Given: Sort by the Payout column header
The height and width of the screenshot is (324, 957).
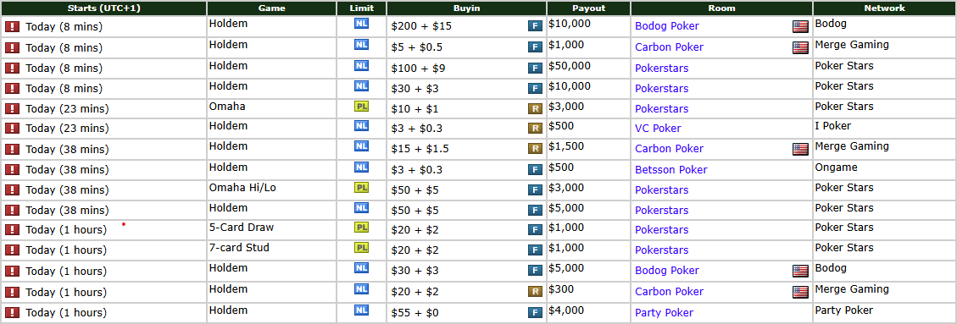Looking at the screenshot, I should click(x=588, y=8).
